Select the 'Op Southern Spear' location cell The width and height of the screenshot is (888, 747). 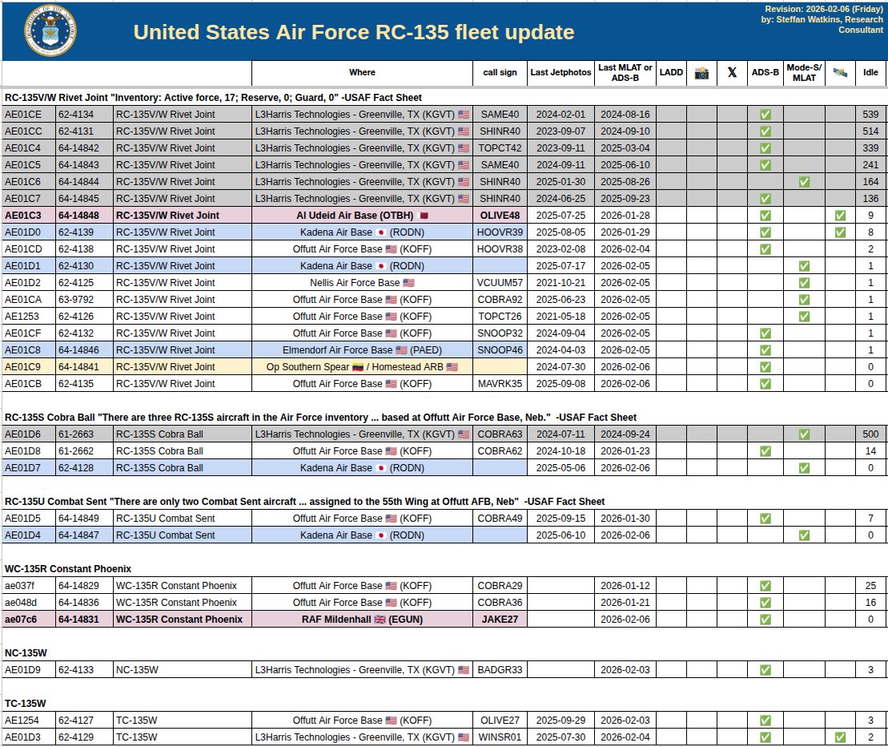coord(362,367)
